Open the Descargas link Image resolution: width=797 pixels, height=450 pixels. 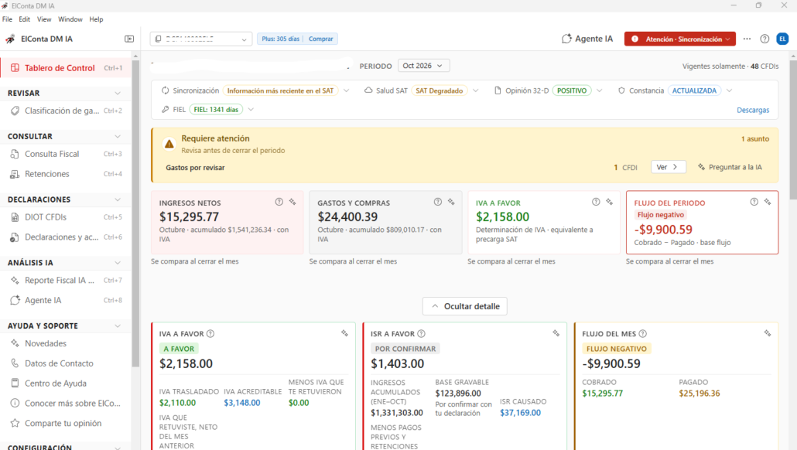[x=753, y=110]
